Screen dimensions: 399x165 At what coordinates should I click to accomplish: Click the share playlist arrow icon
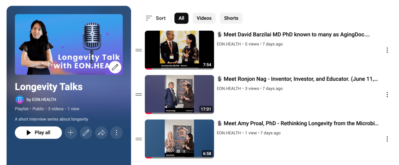point(101,133)
